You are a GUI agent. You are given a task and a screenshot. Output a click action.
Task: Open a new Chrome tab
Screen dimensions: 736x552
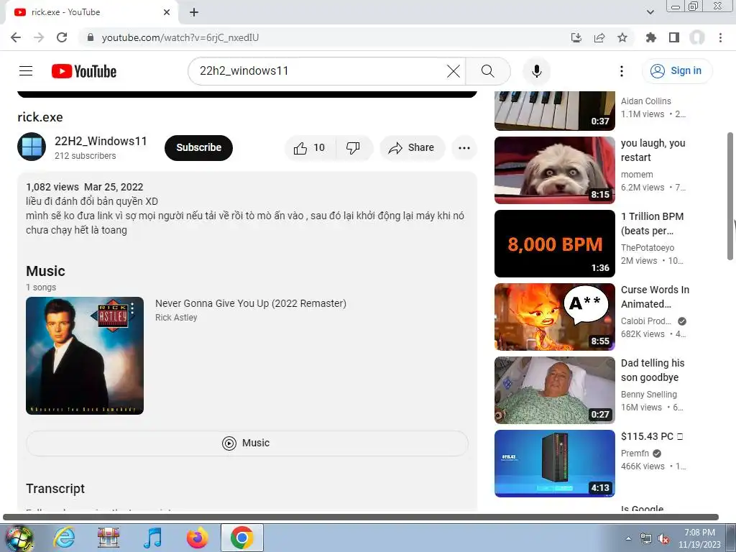pos(194,12)
